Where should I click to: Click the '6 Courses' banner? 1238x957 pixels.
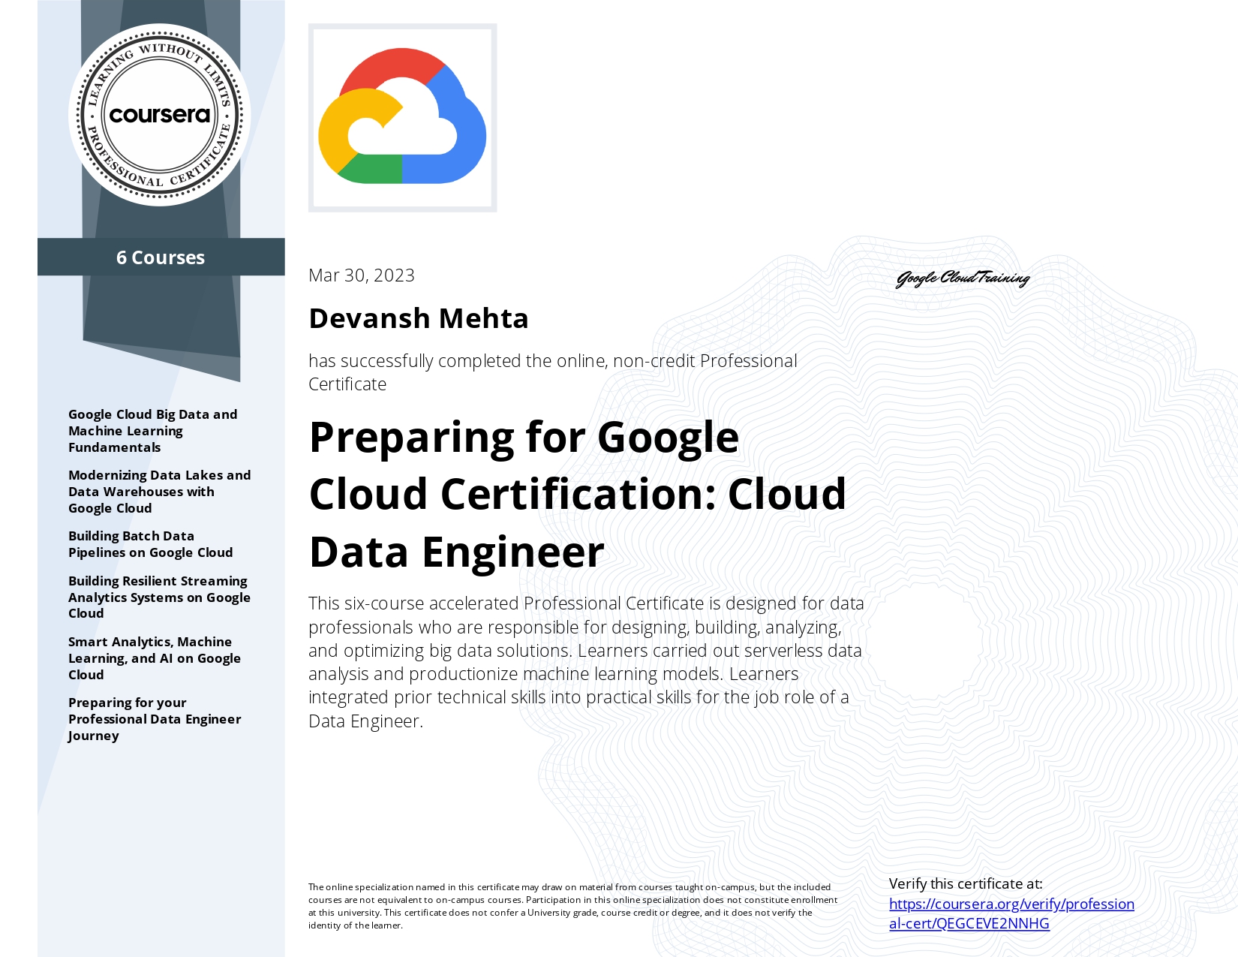161,257
